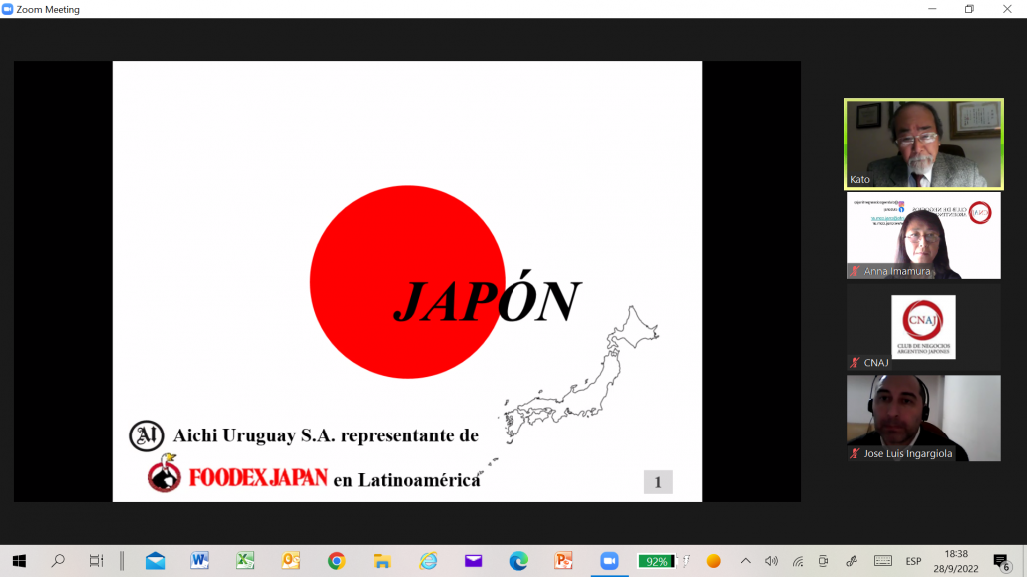Open Microsoft Outlook from the taskbar
This screenshot has width=1027, height=577.
(291, 561)
